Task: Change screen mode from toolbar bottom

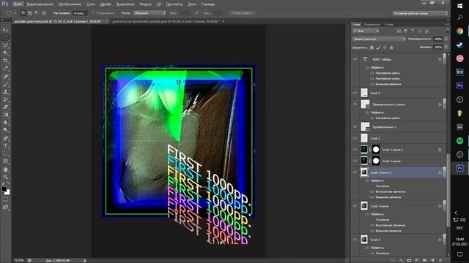Action: click(x=5, y=207)
